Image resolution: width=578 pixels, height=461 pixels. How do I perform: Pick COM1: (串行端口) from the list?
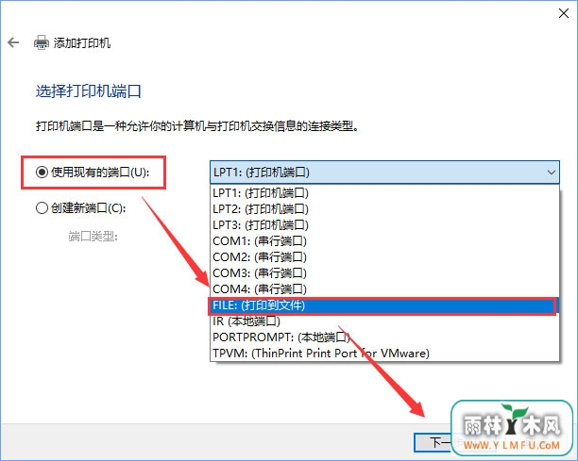click(384, 241)
